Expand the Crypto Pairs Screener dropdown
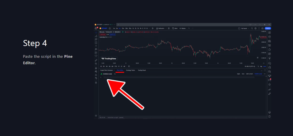 click(114, 70)
